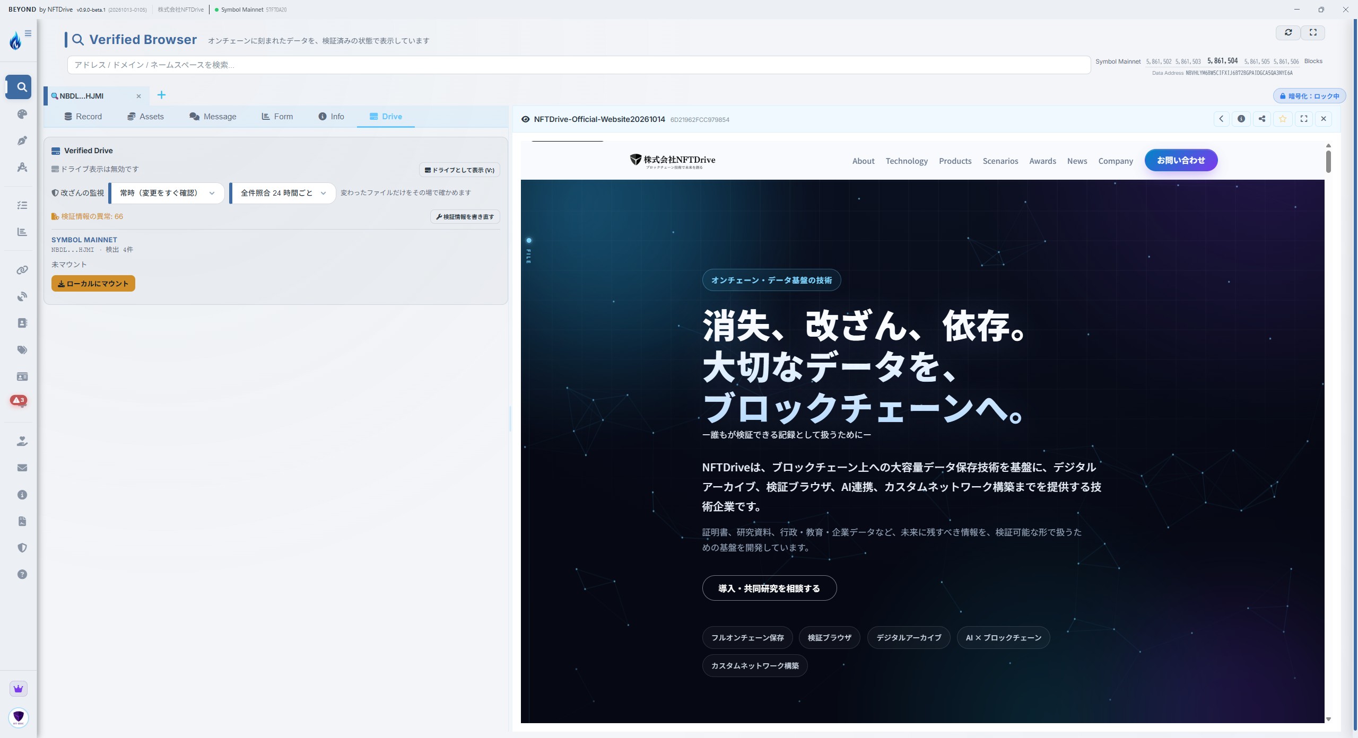
Task: Open the Verified Browser search sidebar icon
Action: click(21, 87)
